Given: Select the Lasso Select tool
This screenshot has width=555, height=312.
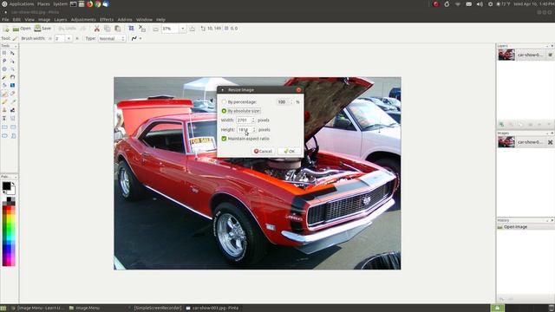Looking at the screenshot, I should click(4, 61).
